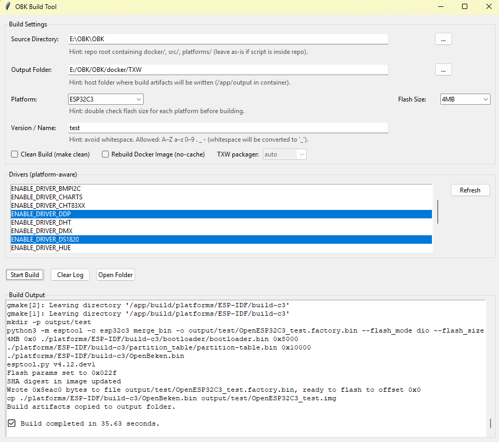Screen dimensions: 499x442
Task: Refresh the drivers list
Action: tap(470, 190)
